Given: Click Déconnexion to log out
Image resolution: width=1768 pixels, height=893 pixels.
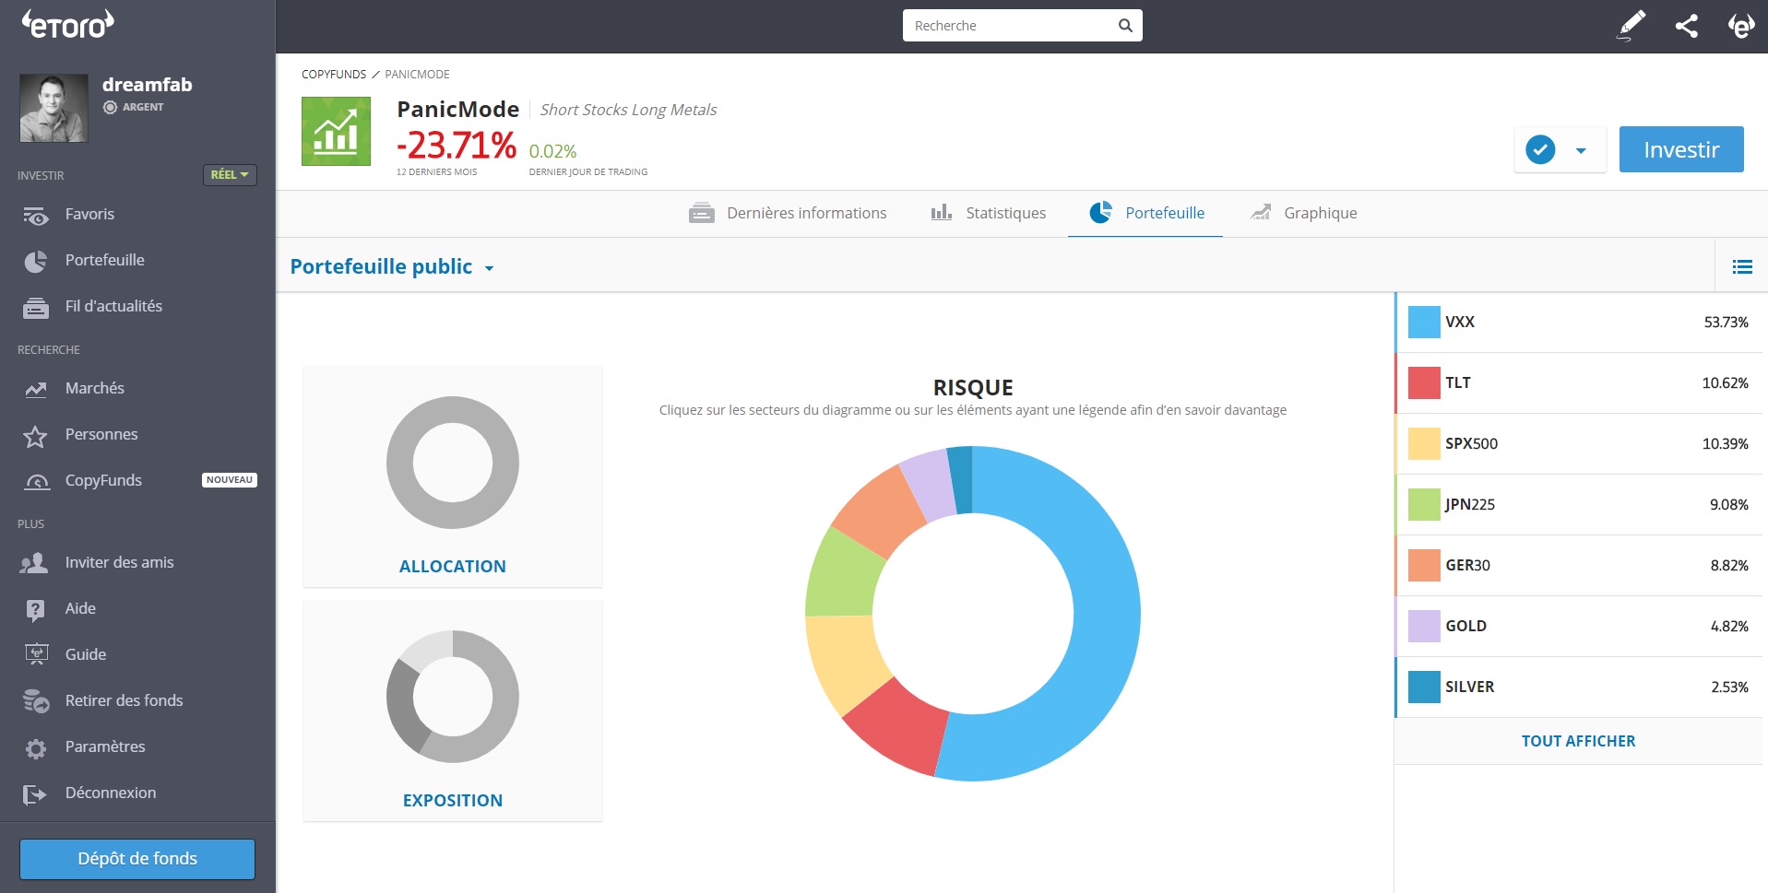Looking at the screenshot, I should point(110,793).
